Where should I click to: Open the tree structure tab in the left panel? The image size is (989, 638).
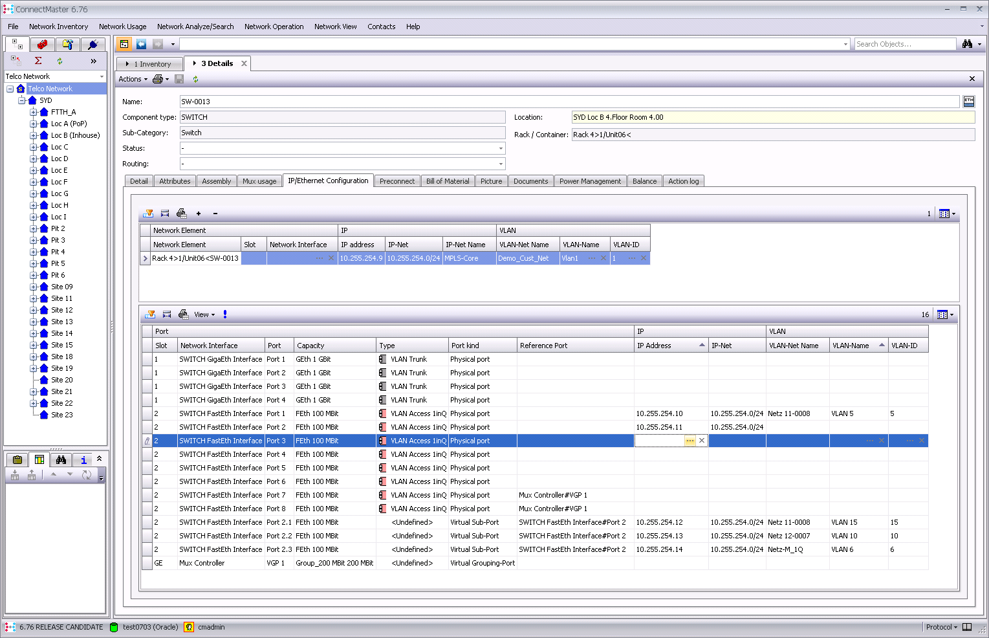[17, 44]
